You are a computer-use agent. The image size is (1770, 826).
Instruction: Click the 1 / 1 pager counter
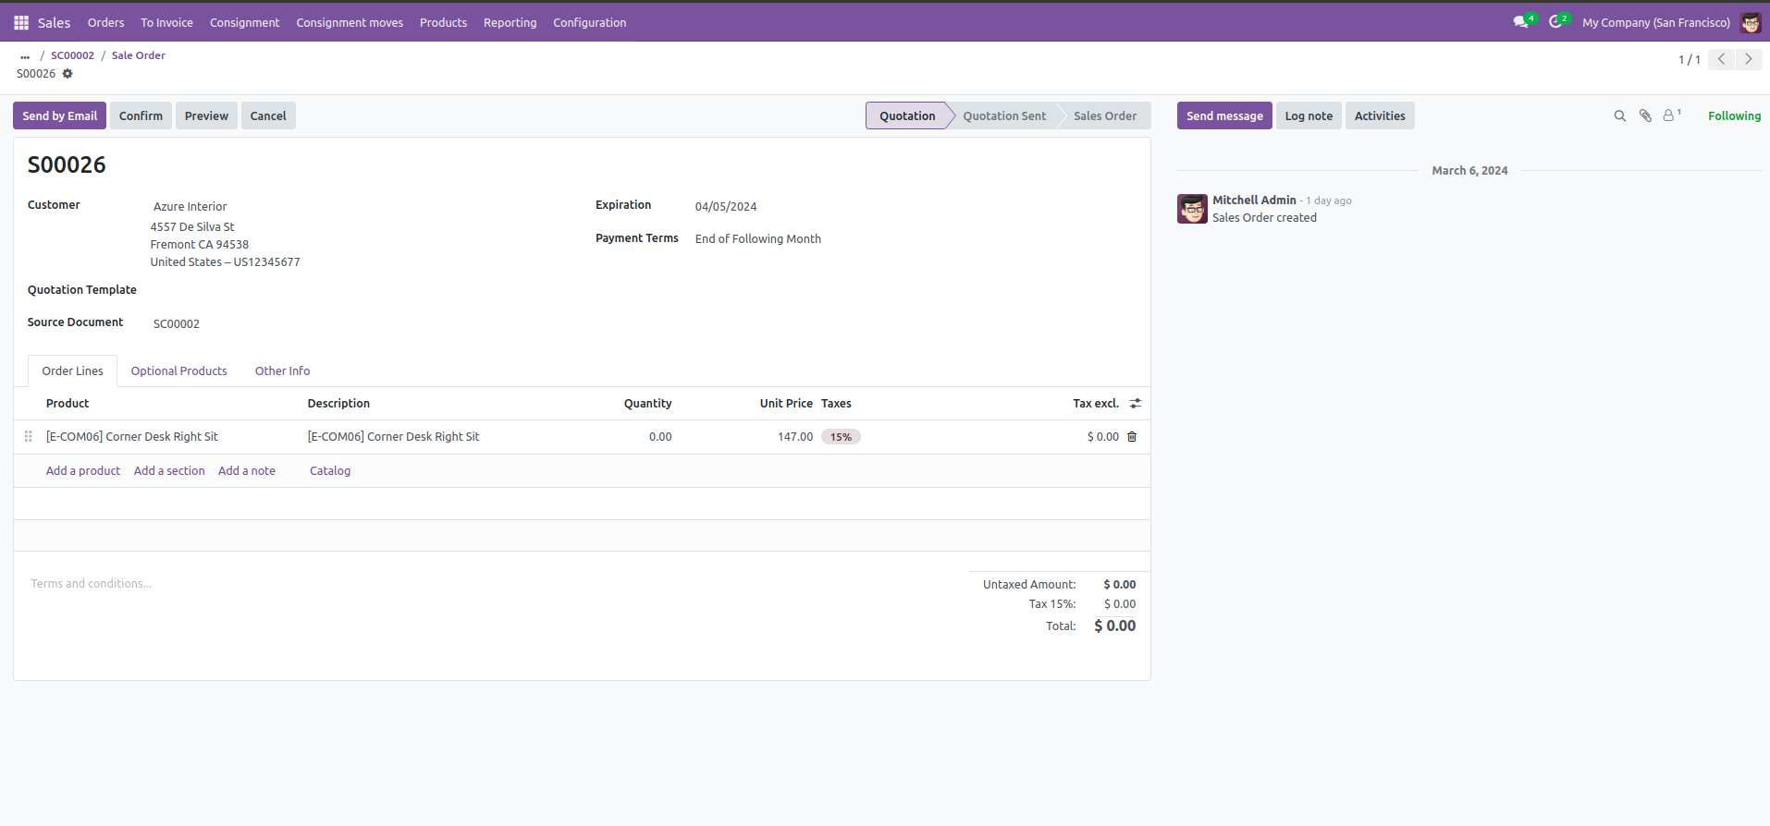coord(1689,60)
